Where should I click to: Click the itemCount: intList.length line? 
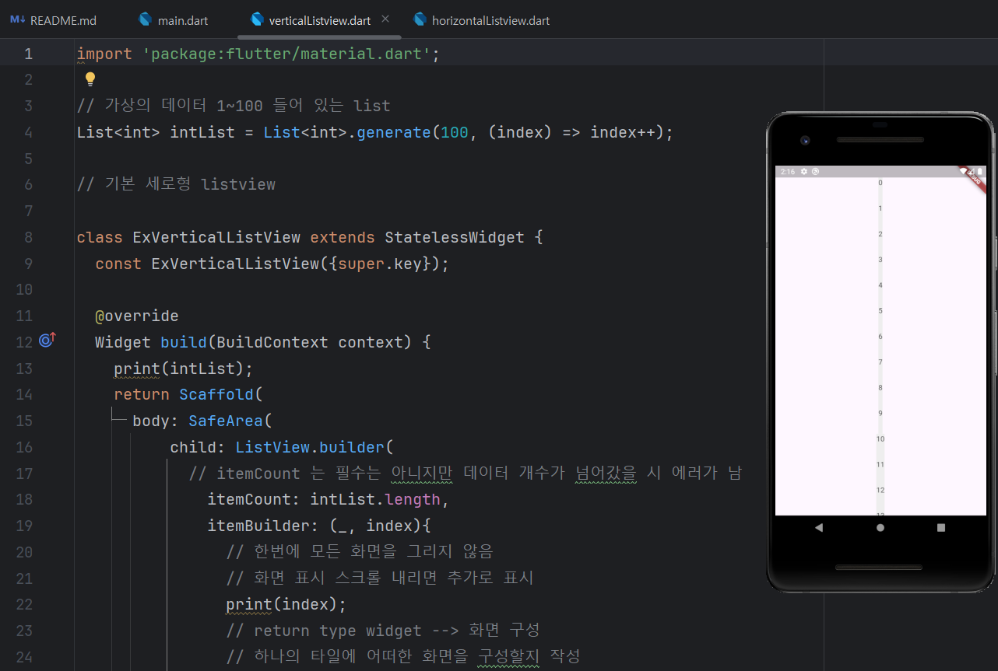(x=329, y=499)
